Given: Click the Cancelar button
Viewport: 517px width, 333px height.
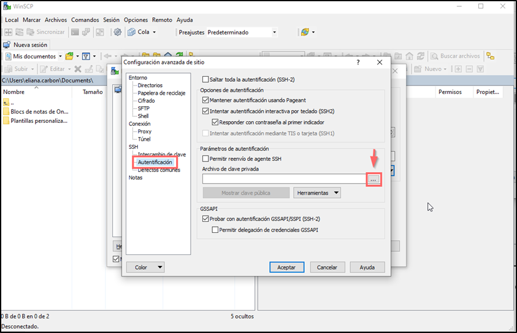Looking at the screenshot, I should tap(327, 267).
